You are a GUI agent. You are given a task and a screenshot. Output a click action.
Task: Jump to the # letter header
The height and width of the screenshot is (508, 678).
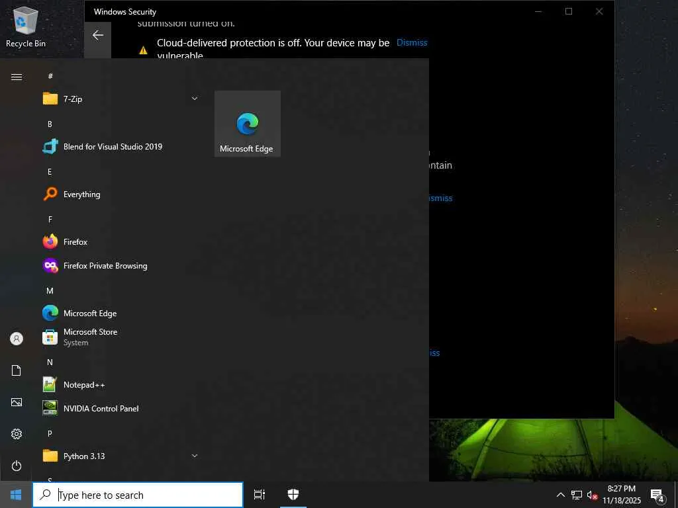click(50, 76)
